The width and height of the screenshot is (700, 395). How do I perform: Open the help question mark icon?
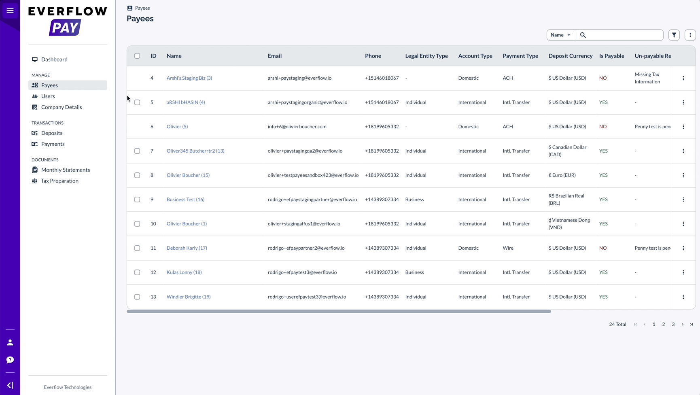pyautogui.click(x=10, y=360)
